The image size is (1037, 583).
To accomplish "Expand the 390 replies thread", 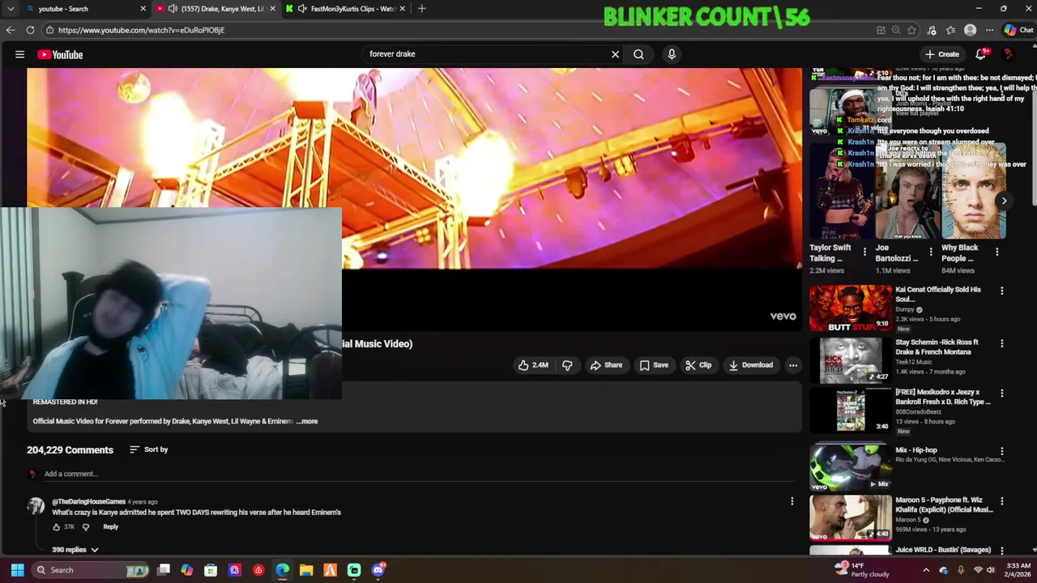I will [75, 550].
